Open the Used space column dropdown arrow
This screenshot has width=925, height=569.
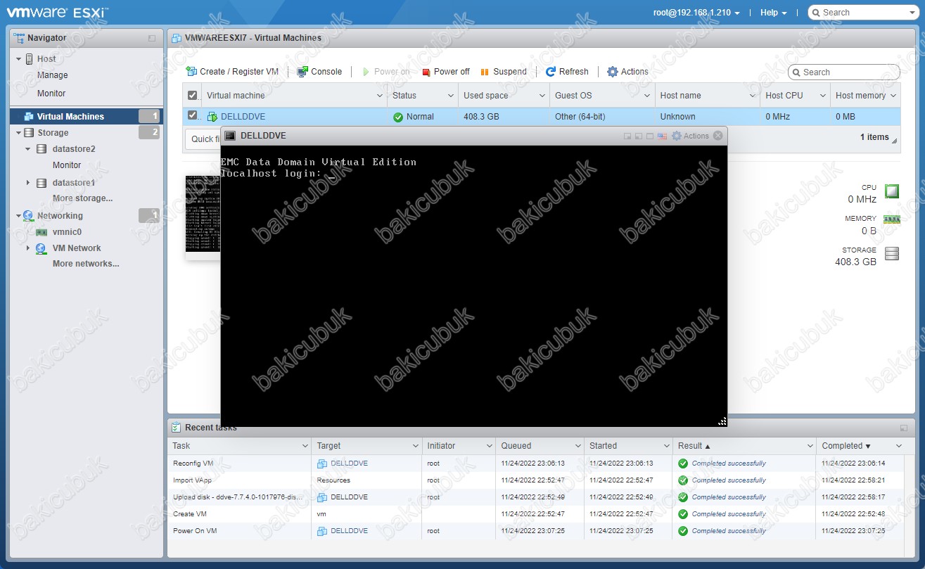coord(542,96)
